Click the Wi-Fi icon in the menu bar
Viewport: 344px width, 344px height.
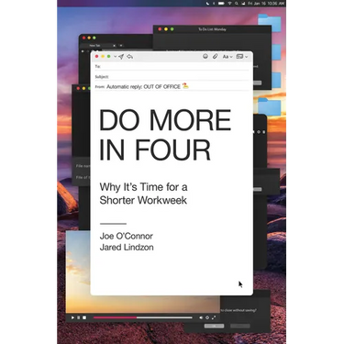coord(229,4)
